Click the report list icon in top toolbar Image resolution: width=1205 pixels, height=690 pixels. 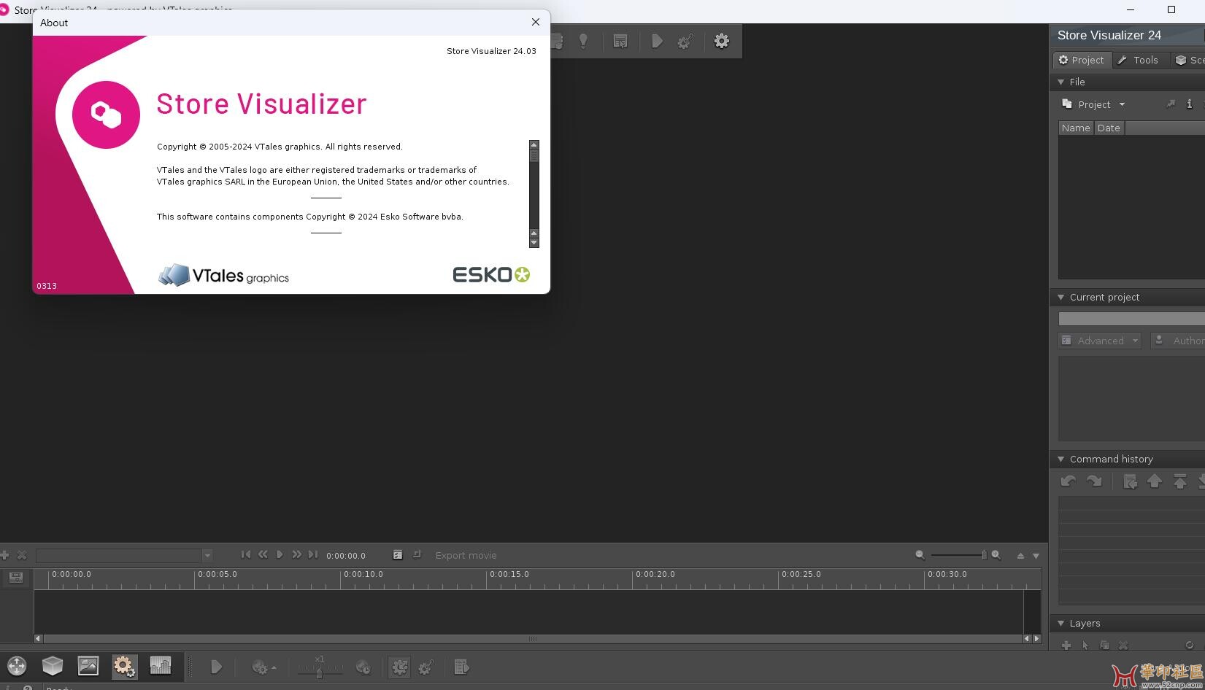(x=620, y=42)
